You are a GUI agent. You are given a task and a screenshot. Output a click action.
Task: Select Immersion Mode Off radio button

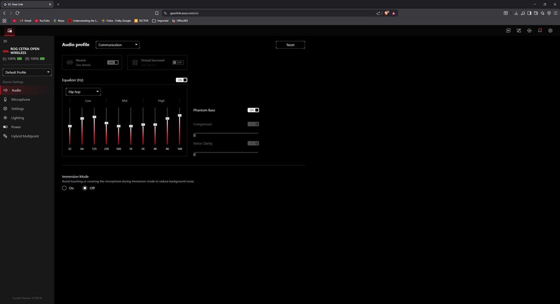click(x=85, y=188)
